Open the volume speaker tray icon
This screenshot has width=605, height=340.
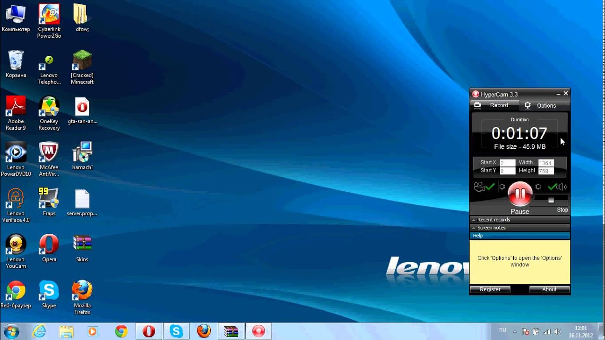pyautogui.click(x=557, y=332)
